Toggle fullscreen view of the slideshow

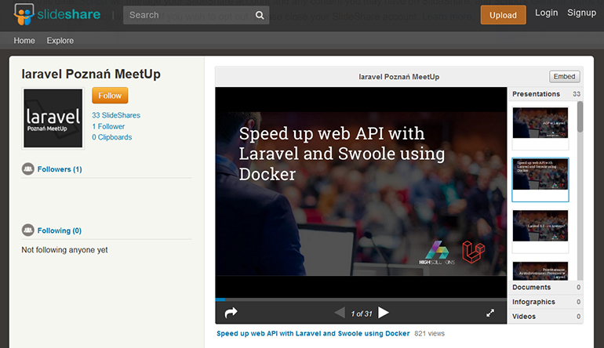tap(490, 313)
